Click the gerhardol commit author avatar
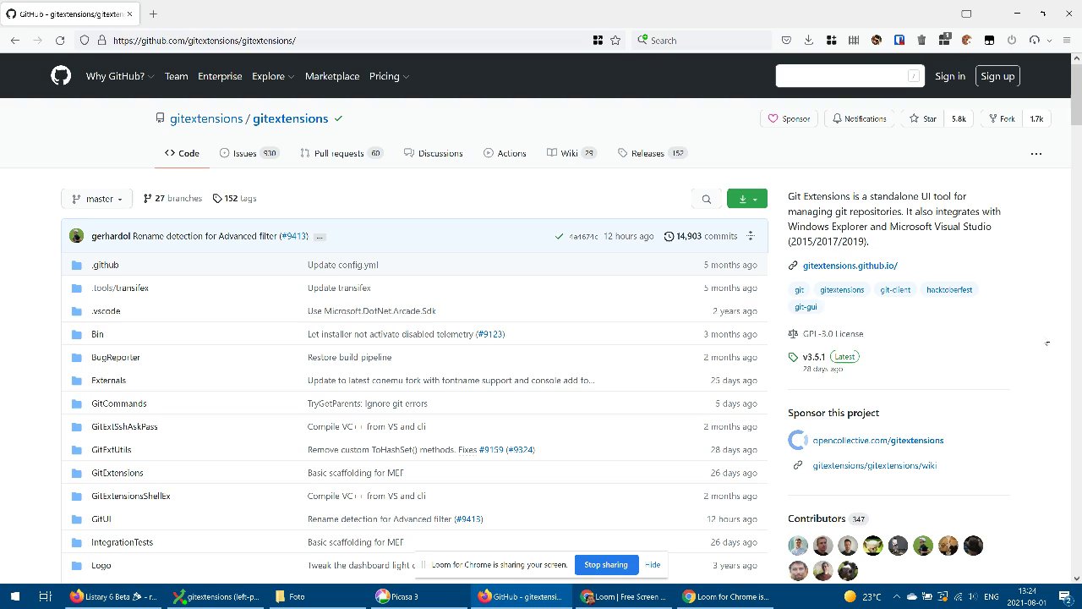Screen dimensions: 1082x609 coord(76,236)
